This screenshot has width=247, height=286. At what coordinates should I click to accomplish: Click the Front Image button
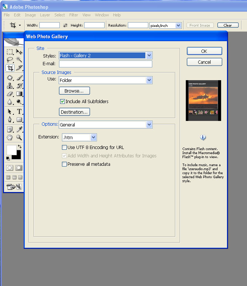tap(200, 26)
